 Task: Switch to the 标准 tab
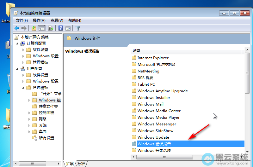click(81, 164)
